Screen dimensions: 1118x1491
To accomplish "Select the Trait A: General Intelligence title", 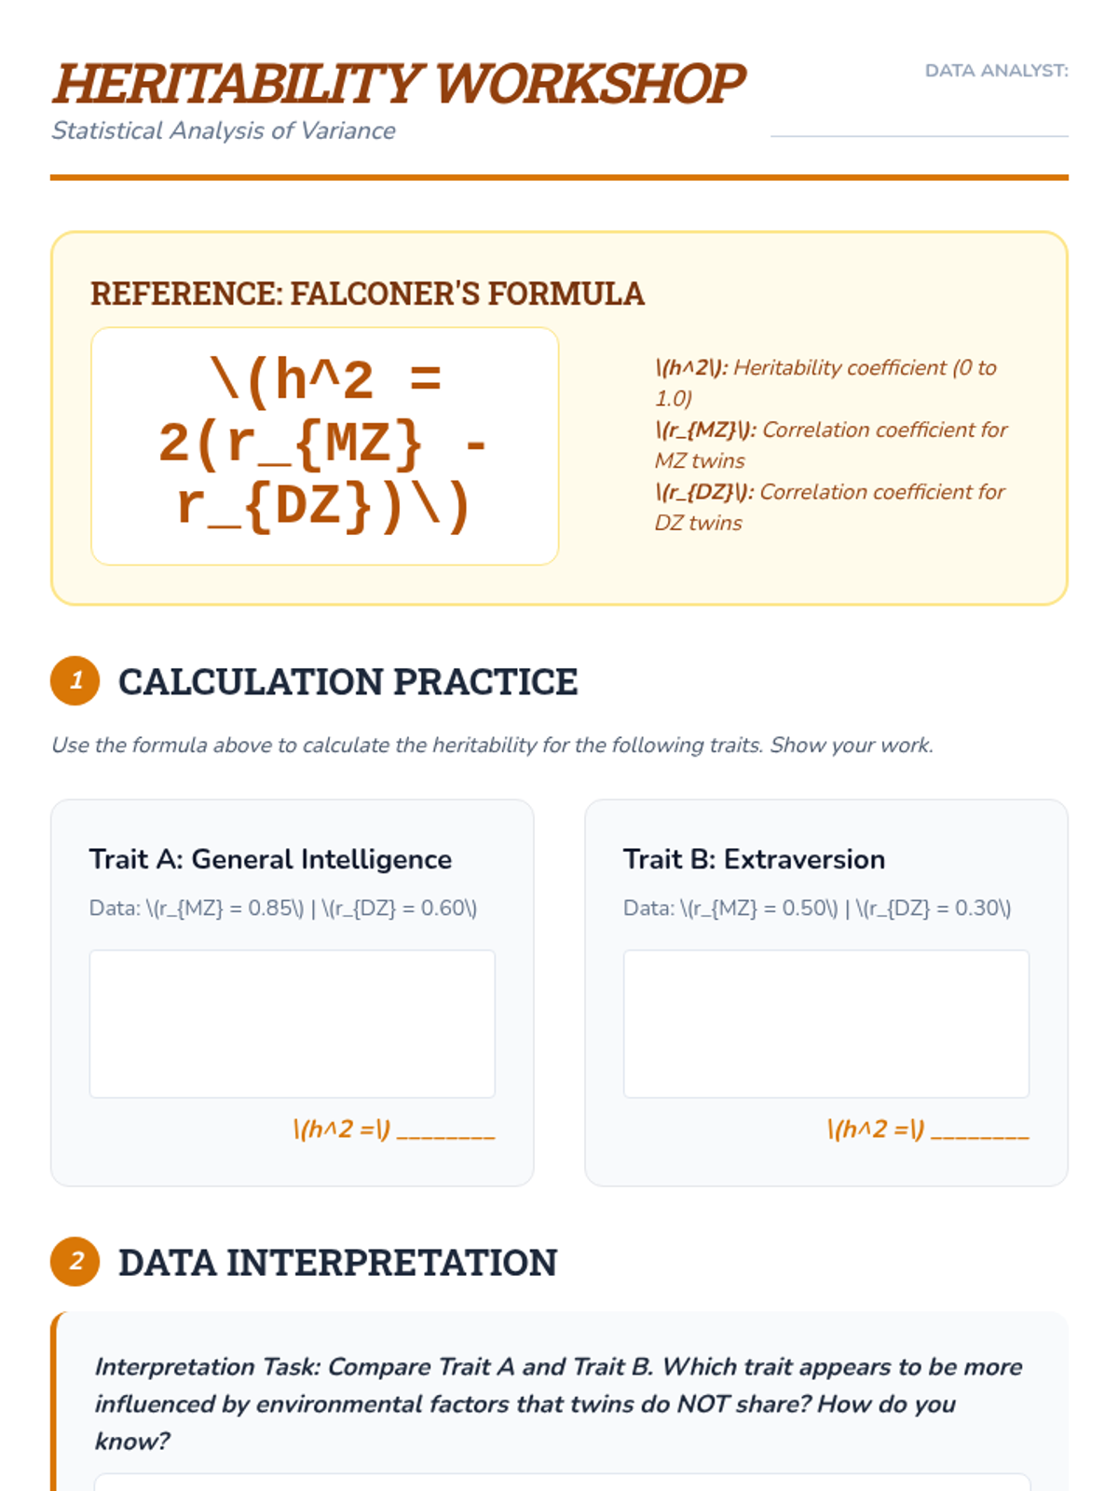I will coord(270,859).
